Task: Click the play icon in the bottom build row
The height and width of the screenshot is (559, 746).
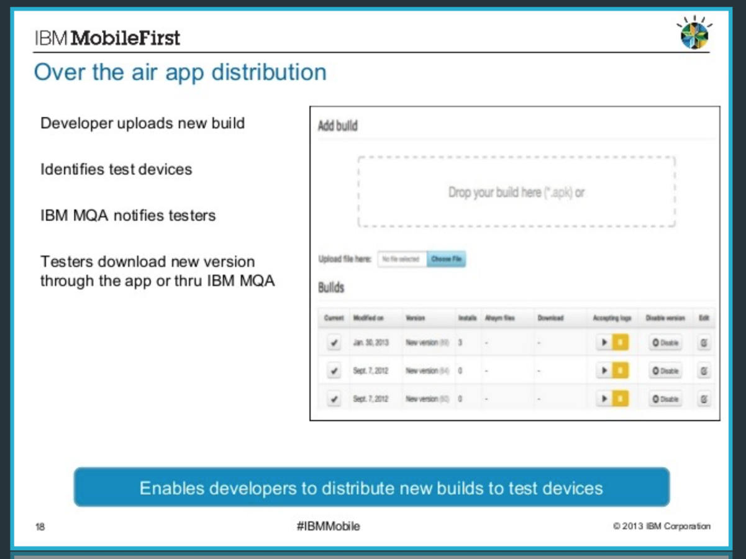Action: 604,399
